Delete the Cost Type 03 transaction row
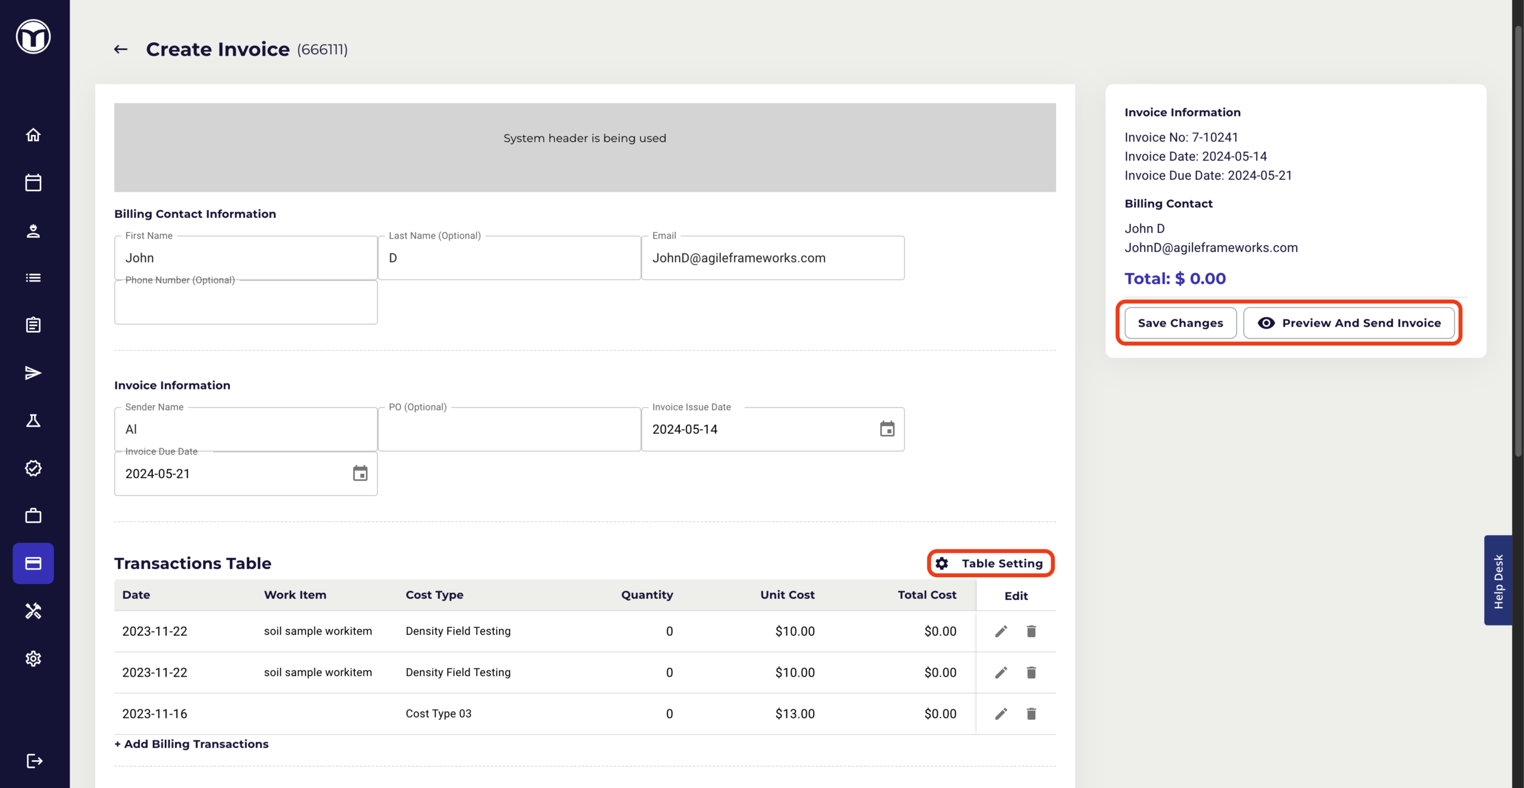1524x788 pixels. point(1032,714)
